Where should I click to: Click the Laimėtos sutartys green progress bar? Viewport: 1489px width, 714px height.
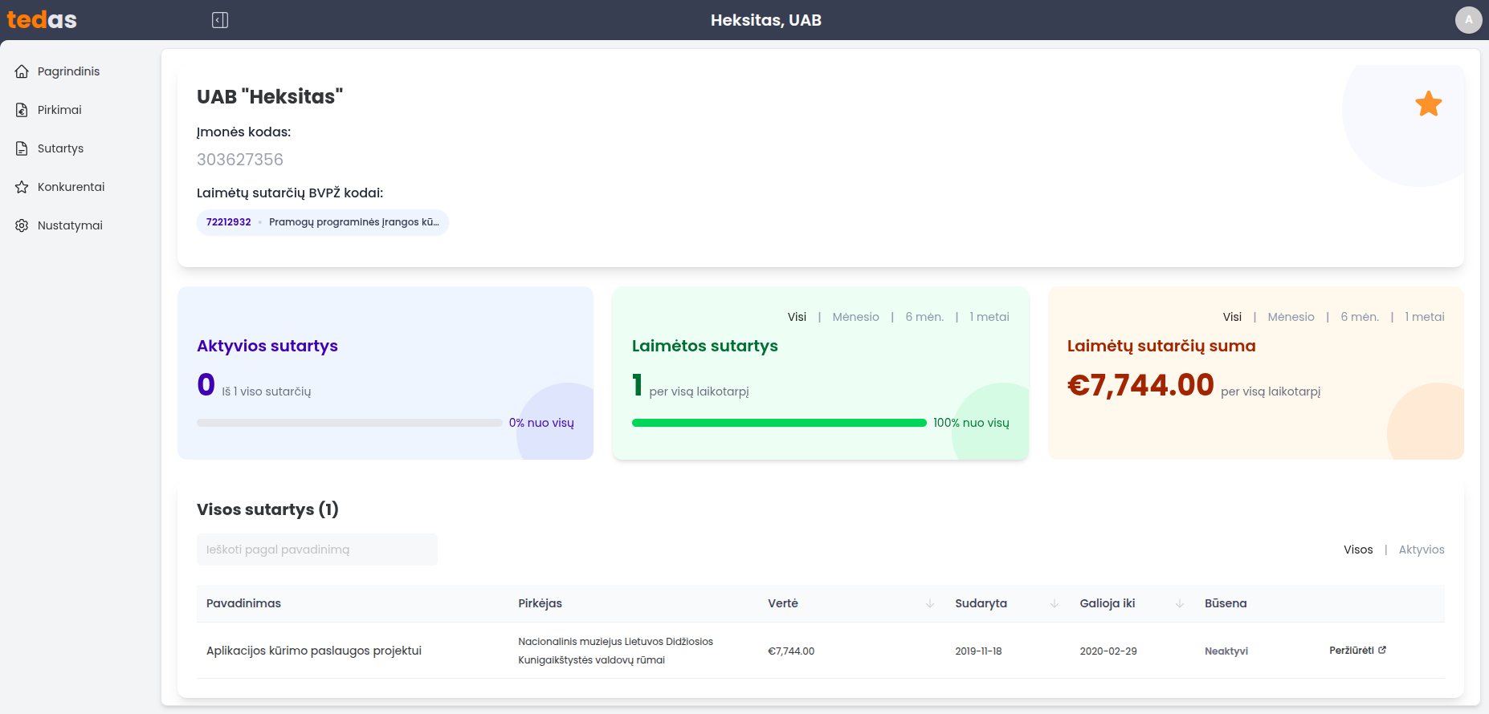coord(779,423)
